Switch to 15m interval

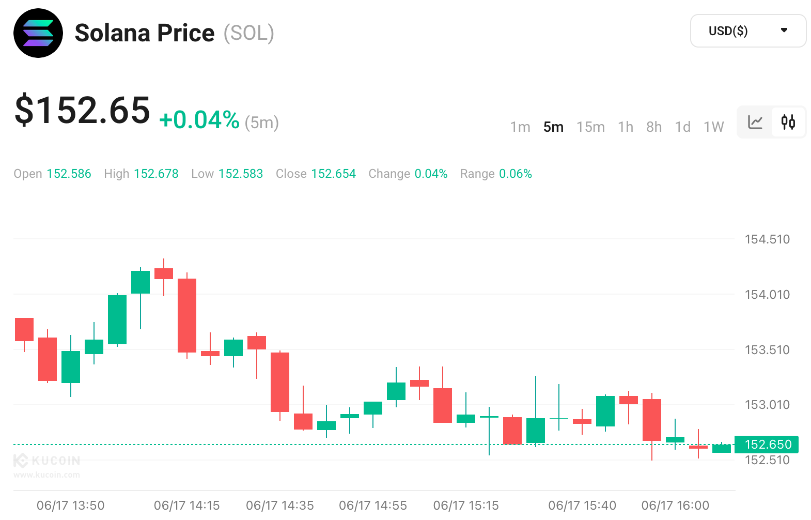coord(590,127)
